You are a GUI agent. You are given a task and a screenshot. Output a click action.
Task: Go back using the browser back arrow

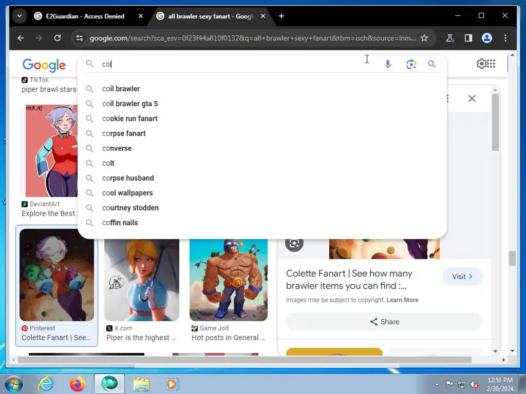pos(21,38)
